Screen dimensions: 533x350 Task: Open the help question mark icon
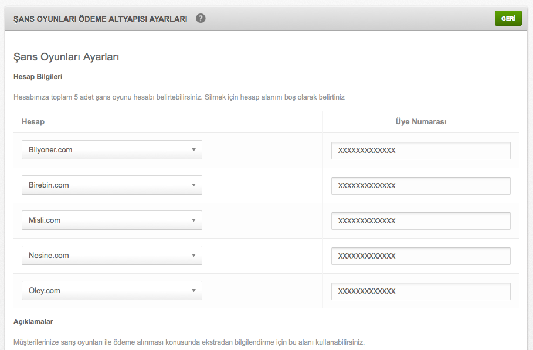(x=201, y=18)
